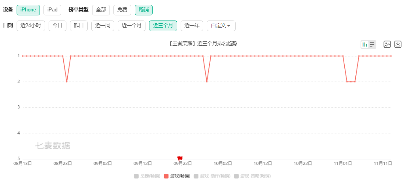Toggle 游戏-动作(畅销) legend series
404x183 pixels.
(212, 176)
